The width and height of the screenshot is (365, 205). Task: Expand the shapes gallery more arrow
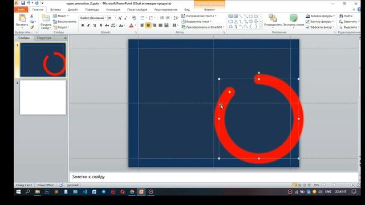[261, 27]
